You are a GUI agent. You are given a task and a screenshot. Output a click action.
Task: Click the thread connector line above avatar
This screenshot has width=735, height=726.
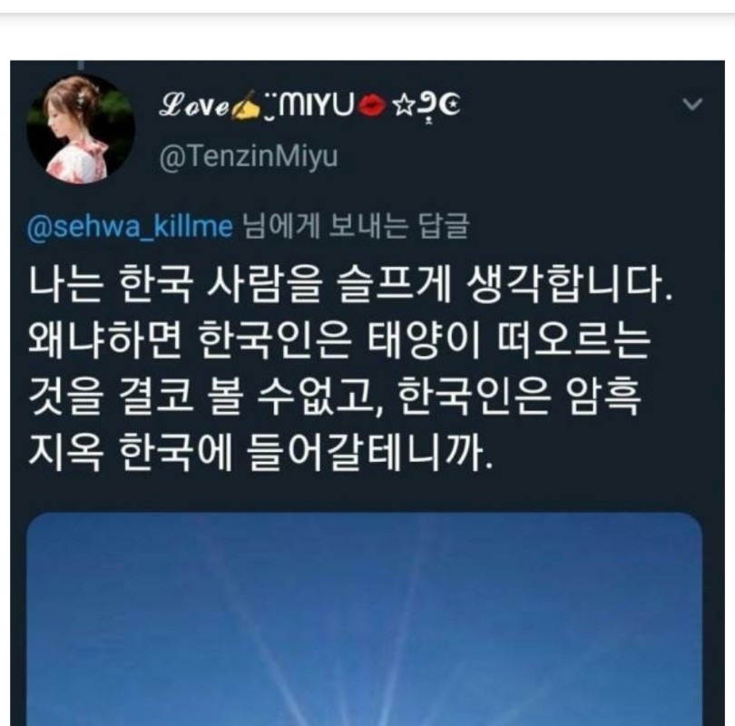click(81, 64)
